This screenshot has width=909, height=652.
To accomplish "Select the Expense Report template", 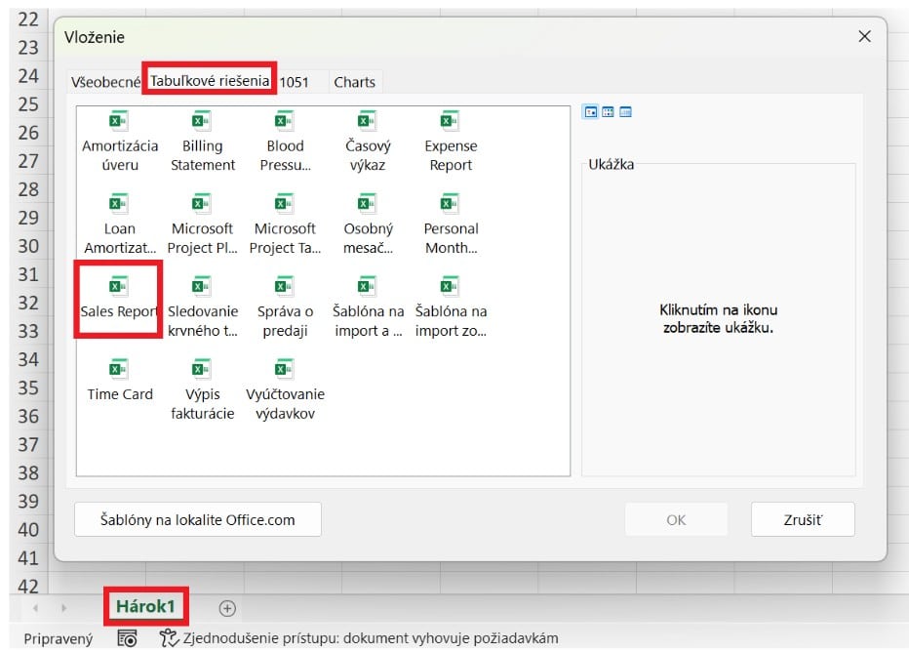I will coord(451,142).
